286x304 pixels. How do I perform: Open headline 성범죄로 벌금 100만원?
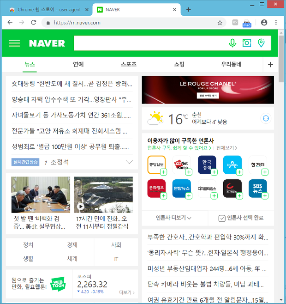click(x=70, y=147)
